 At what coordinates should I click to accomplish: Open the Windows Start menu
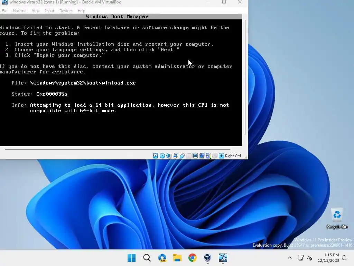click(131, 258)
